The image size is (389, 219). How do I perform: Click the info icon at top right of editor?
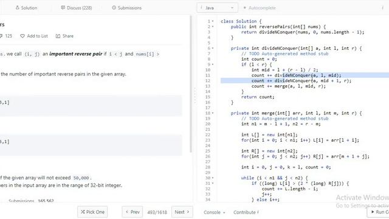click(382, 8)
